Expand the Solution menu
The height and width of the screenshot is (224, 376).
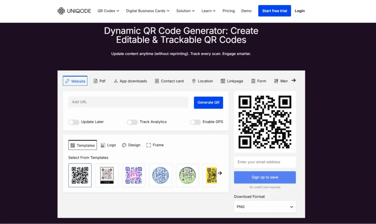(185, 11)
